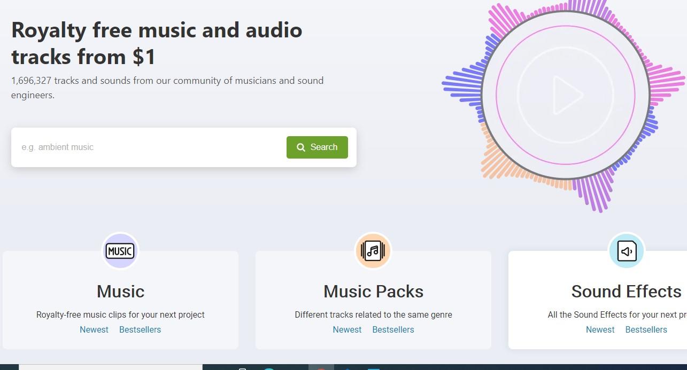Viewport: 687px width, 370px height.
Task: Click the '1,696,327 tracks and sounds' description
Action: (x=167, y=88)
